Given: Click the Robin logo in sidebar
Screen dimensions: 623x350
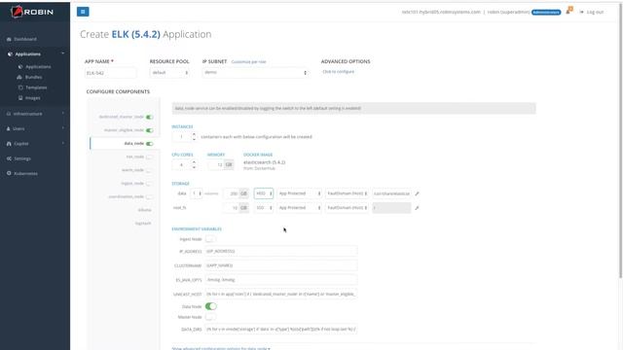Looking at the screenshot, I should point(32,12).
